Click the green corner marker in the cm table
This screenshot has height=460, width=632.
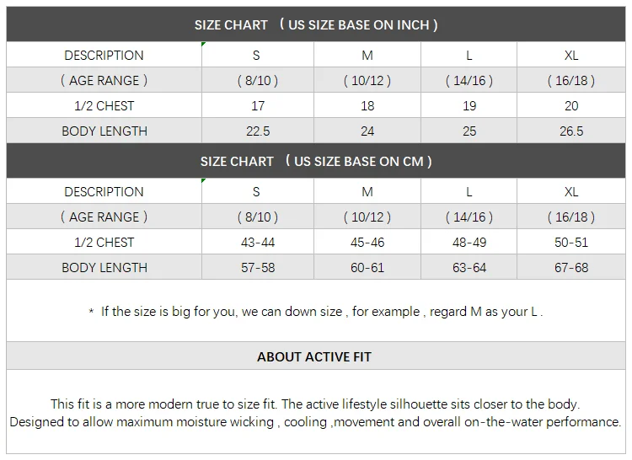pyautogui.click(x=204, y=181)
